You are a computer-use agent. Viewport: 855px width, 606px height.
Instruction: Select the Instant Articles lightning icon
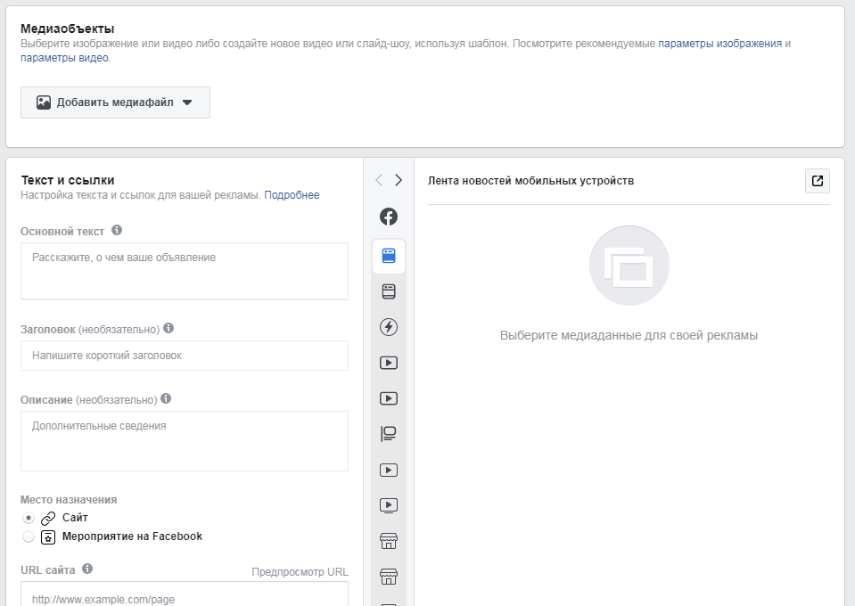[388, 327]
